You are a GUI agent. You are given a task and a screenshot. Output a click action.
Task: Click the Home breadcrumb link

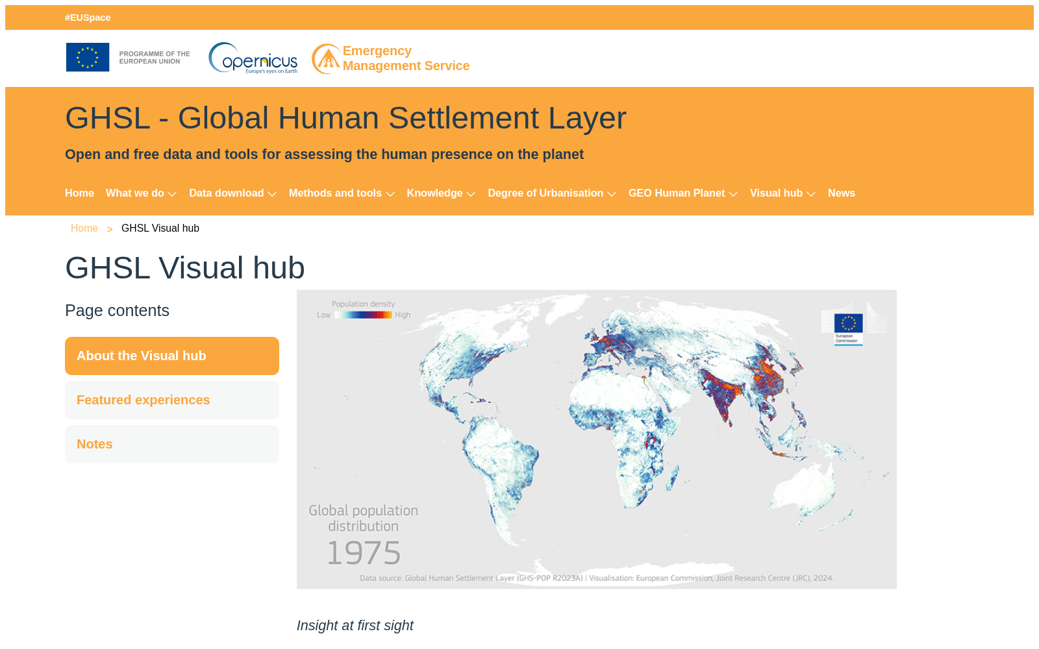tap(84, 228)
